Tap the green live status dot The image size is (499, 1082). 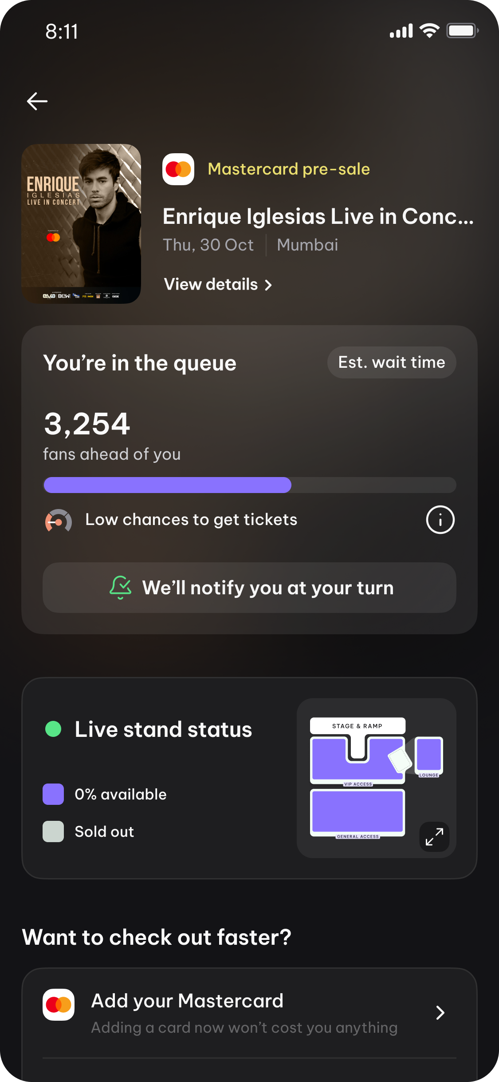click(x=53, y=729)
